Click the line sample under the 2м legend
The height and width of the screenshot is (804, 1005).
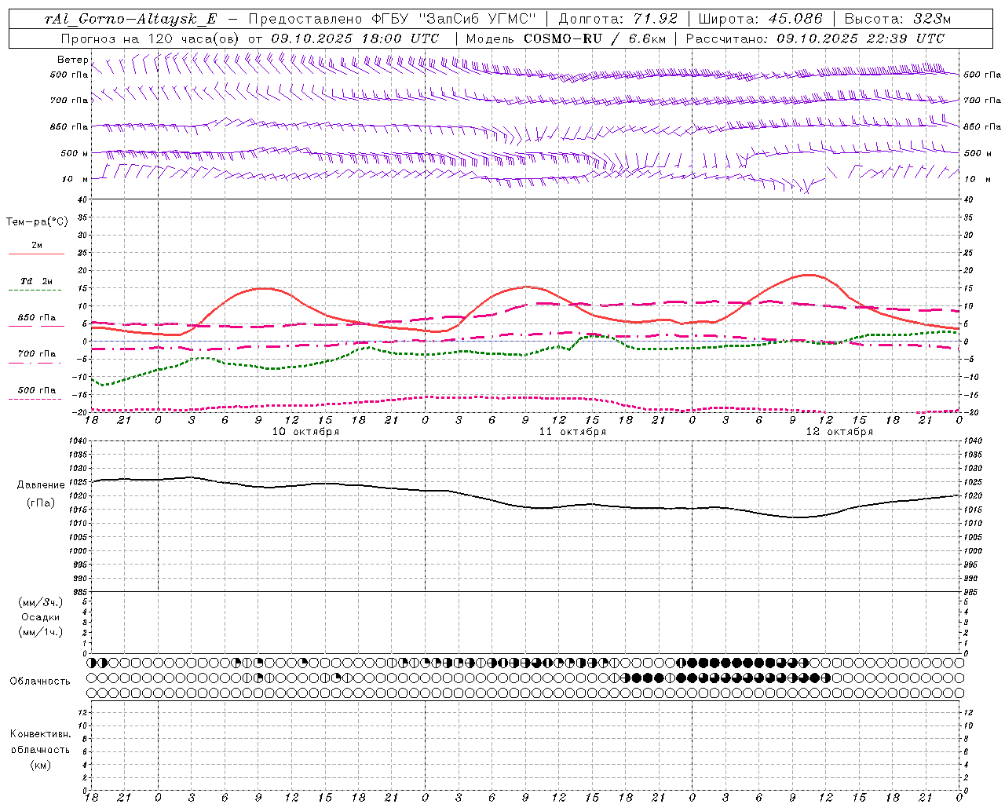tap(36, 254)
